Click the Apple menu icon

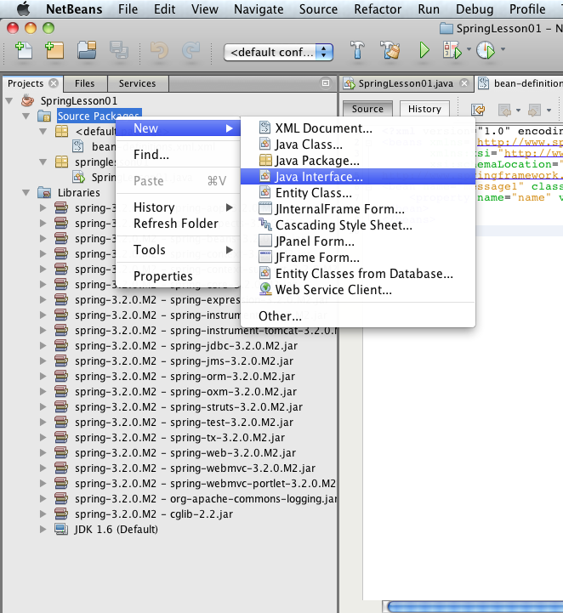(24, 9)
